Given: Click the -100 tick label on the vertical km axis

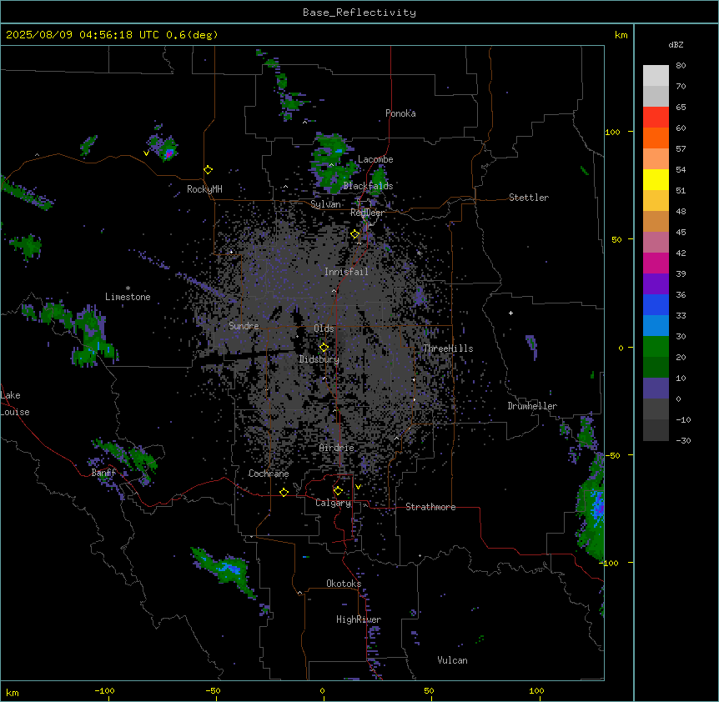Looking at the screenshot, I should [609, 563].
